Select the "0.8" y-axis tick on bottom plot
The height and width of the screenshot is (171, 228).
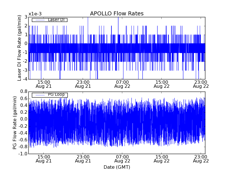[24, 91]
